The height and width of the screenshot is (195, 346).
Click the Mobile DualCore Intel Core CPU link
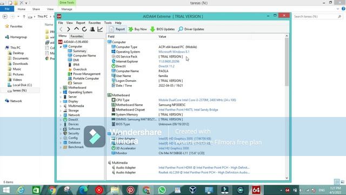tap(197, 100)
